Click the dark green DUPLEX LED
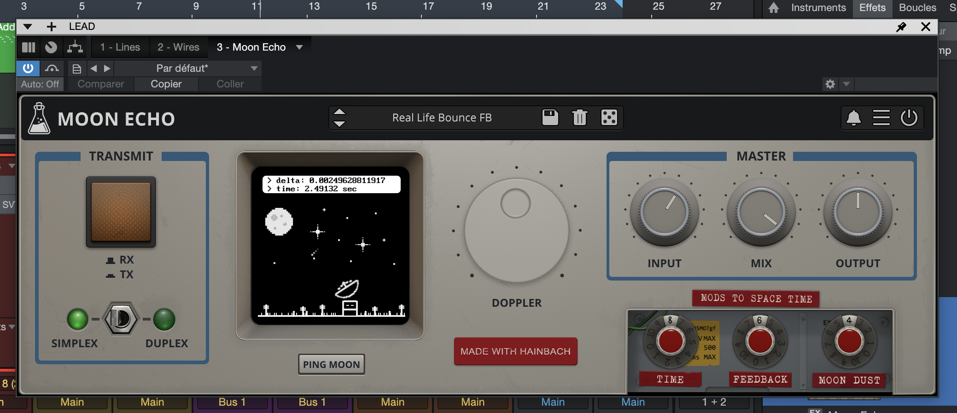The width and height of the screenshot is (957, 413). pos(164,319)
